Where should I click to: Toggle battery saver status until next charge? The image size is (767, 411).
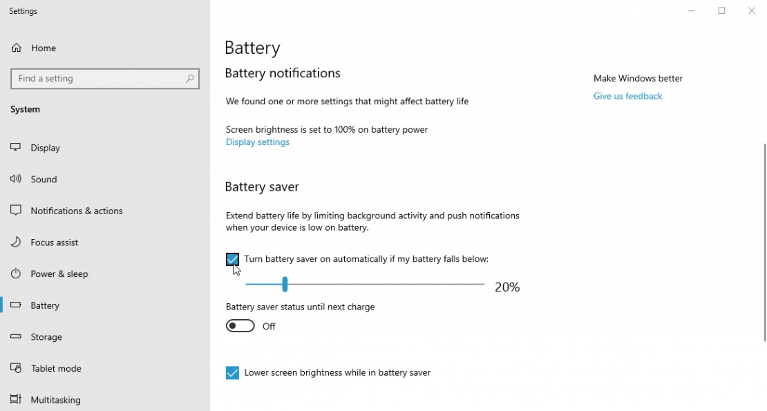click(x=240, y=325)
